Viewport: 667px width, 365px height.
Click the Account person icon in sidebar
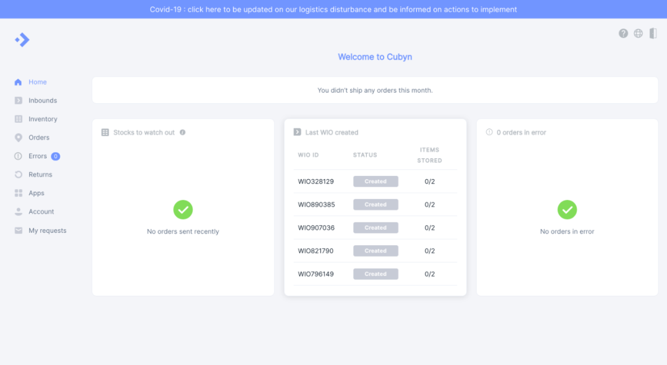(x=19, y=211)
